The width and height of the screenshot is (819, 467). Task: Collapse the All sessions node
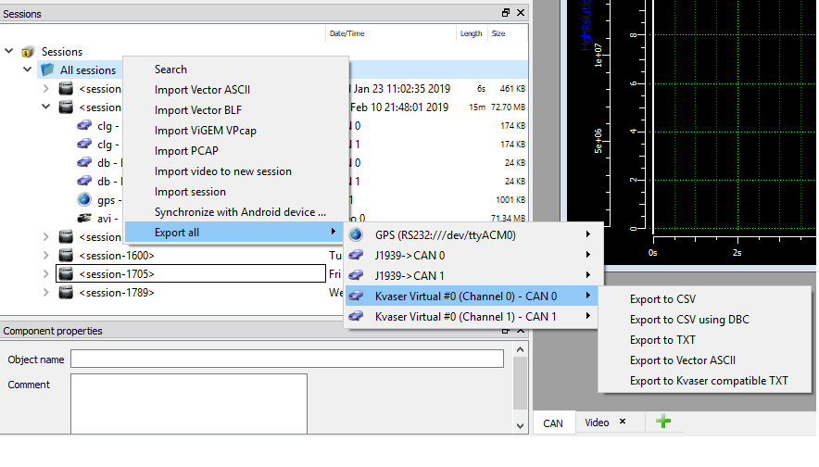pos(27,69)
